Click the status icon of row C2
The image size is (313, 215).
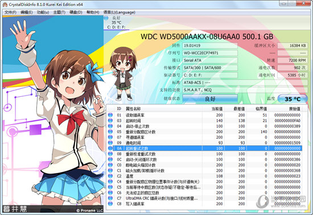point(110,176)
